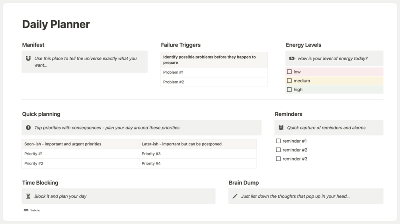
Task: Click the battery icon in Energy Levels
Action: [x=292, y=58]
